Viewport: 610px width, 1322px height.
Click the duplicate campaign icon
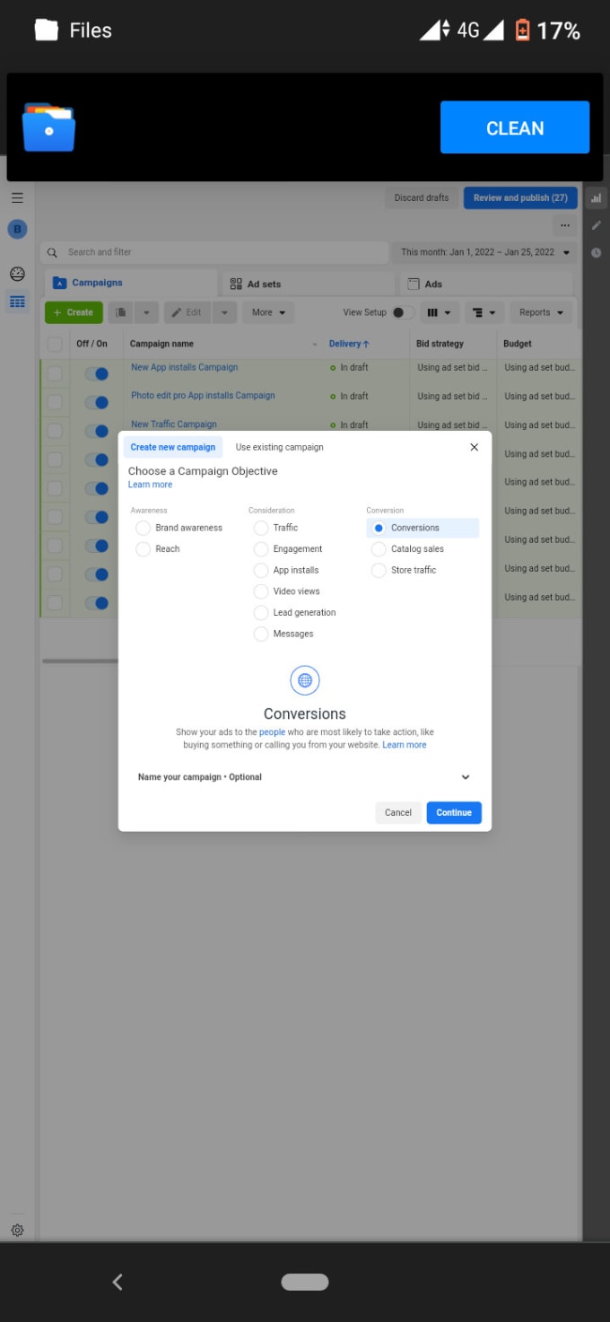(121, 312)
